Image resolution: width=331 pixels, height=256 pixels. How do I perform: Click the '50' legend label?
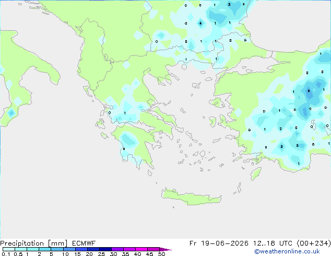tap(162, 254)
